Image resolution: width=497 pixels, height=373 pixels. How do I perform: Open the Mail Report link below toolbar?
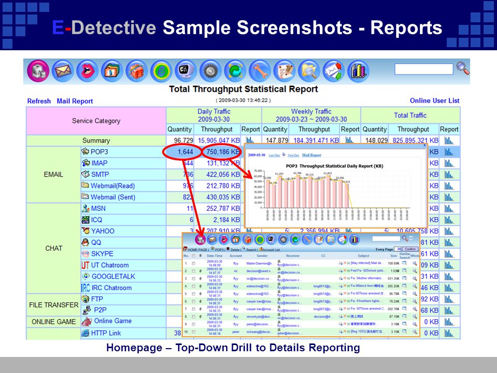[x=75, y=101]
